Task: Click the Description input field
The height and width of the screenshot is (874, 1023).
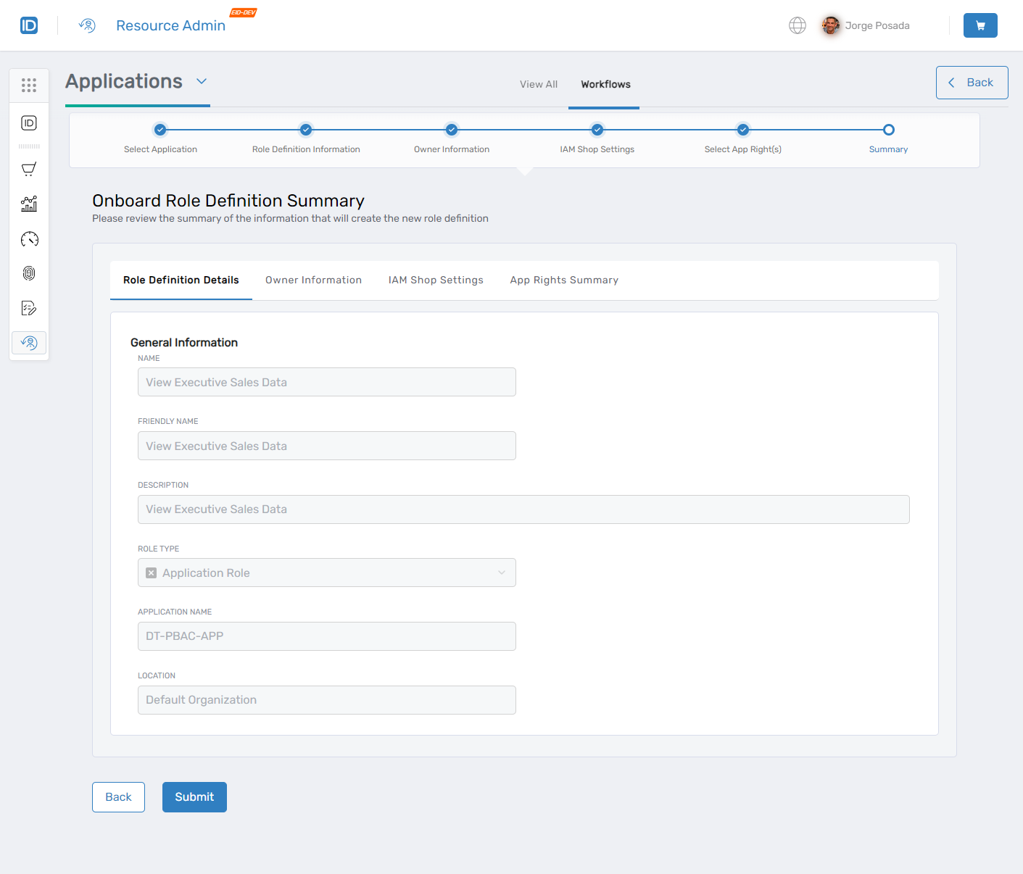Action: pyautogui.click(x=523, y=509)
